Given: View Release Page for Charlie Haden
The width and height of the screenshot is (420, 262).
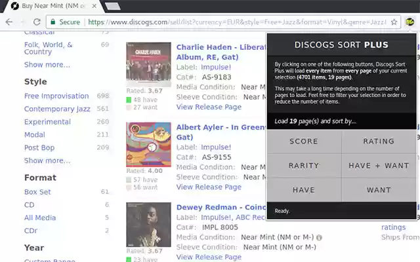Looking at the screenshot, I should pyautogui.click(x=209, y=107).
